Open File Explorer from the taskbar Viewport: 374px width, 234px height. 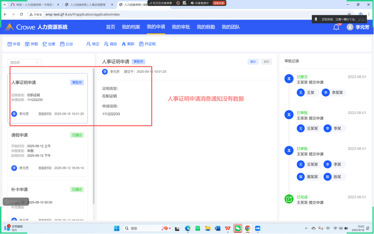pos(207,229)
